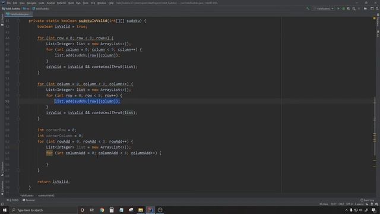Click the window layout icon before search
The width and height of the screenshot is (380, 214).
tap(372, 9)
